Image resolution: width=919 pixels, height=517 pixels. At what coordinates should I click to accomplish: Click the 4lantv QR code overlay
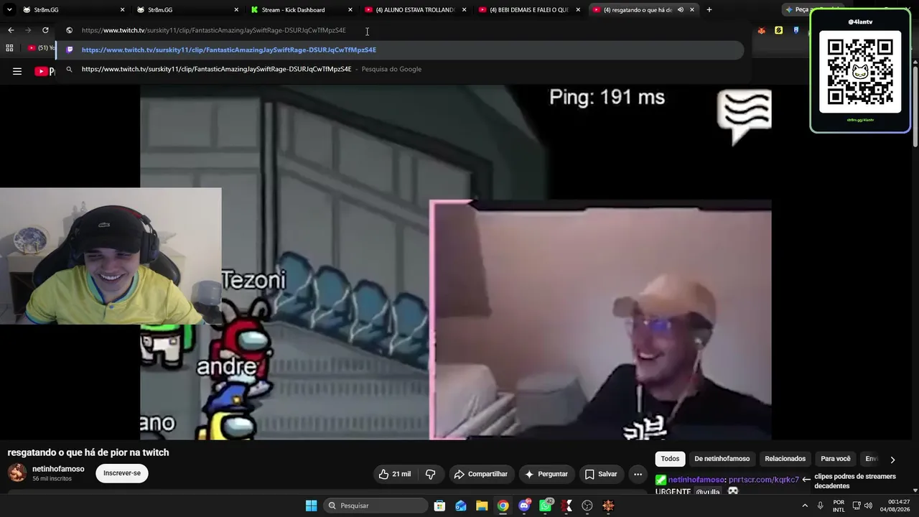(x=860, y=71)
